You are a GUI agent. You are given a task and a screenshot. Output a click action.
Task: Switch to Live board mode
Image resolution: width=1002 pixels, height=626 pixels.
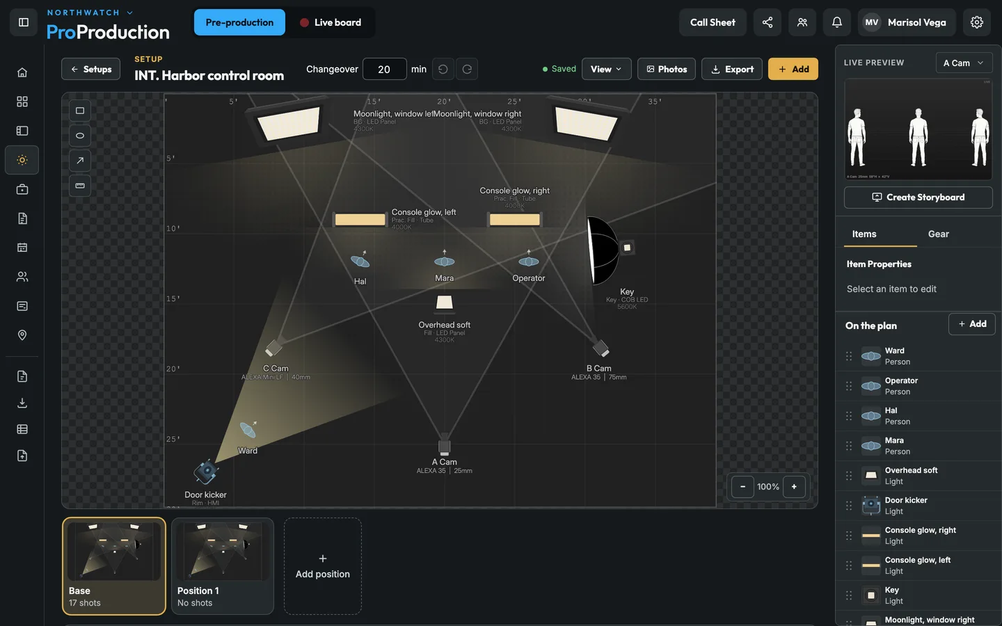point(331,22)
